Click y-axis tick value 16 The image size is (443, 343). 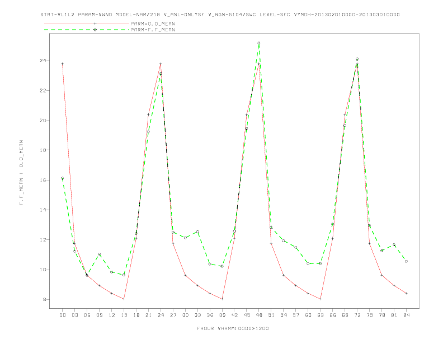tap(43, 180)
